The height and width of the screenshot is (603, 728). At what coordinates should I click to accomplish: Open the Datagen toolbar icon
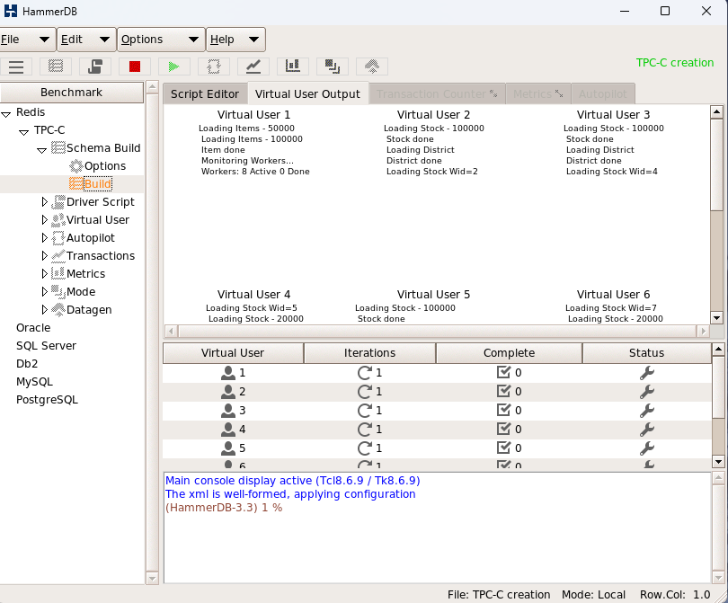click(x=372, y=66)
